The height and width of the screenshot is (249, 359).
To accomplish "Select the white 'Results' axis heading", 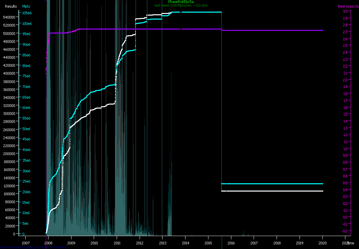I will pos(11,6).
